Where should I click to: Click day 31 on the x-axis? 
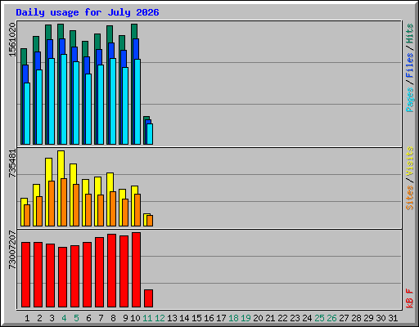(x=393, y=318)
